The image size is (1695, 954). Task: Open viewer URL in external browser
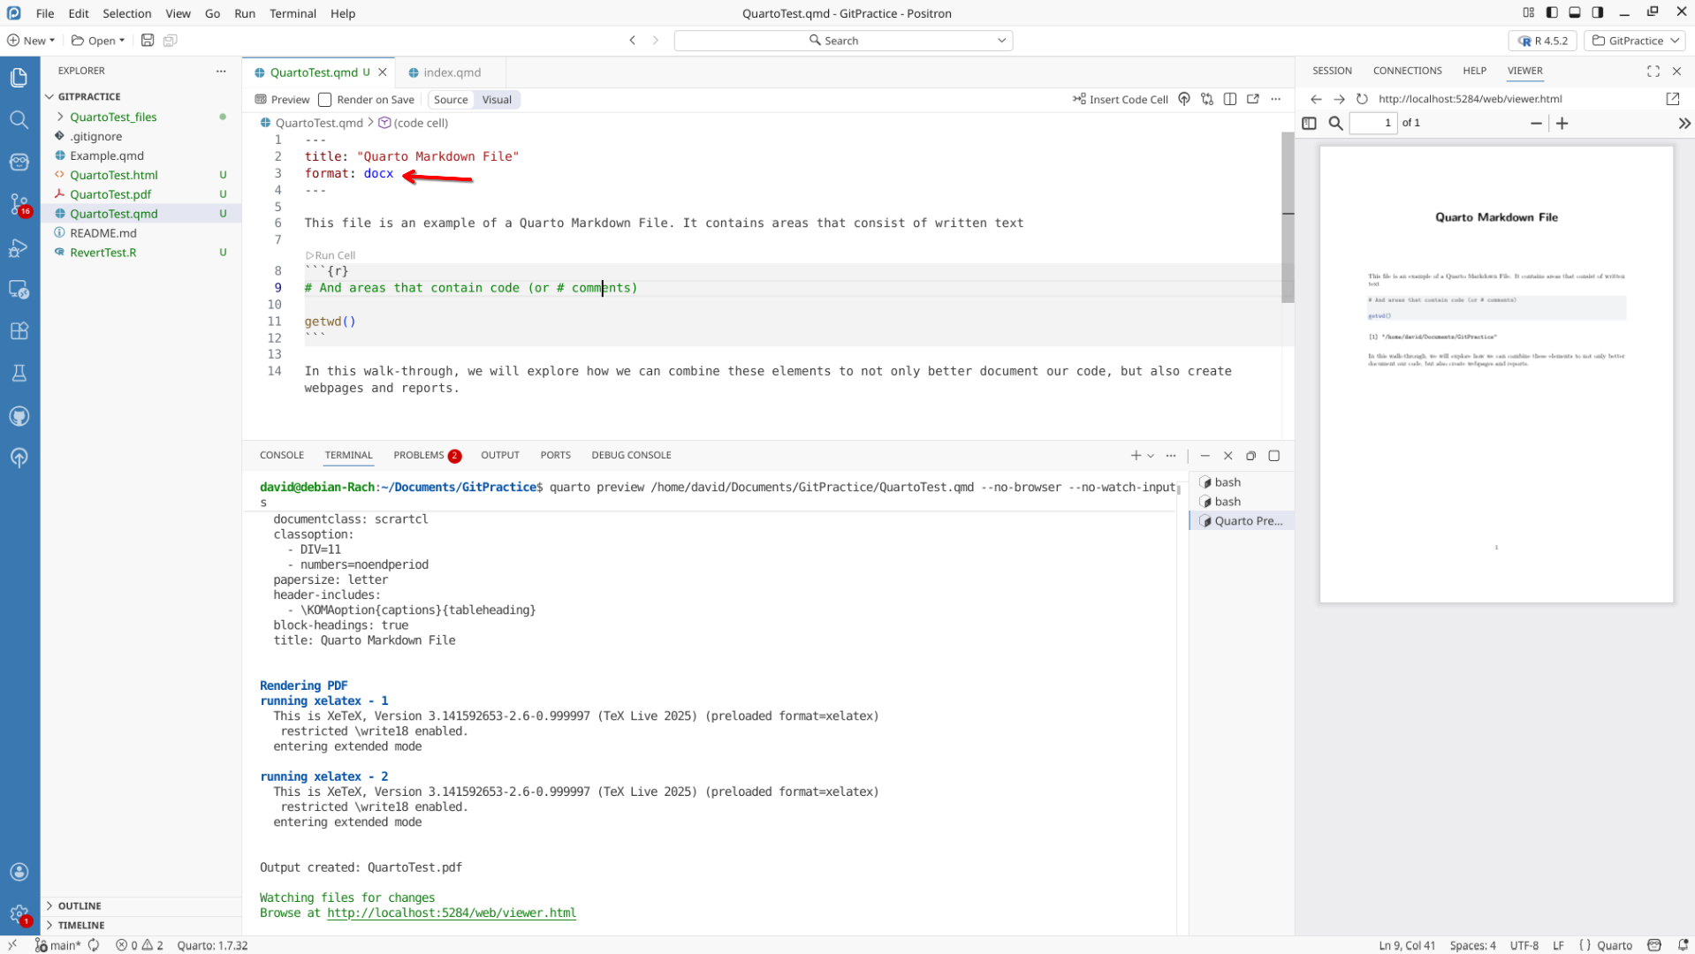(1672, 99)
